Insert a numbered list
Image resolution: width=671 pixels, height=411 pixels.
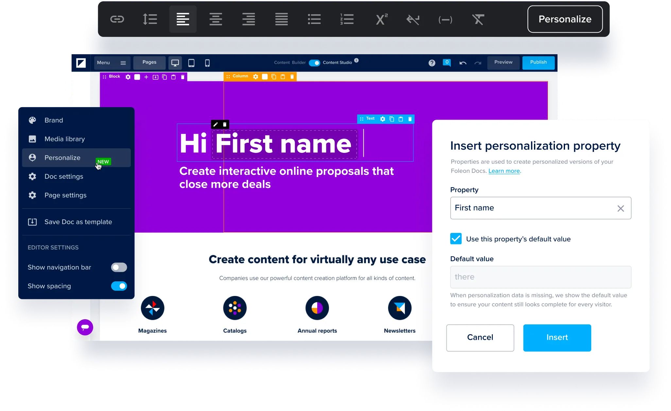[x=347, y=19]
